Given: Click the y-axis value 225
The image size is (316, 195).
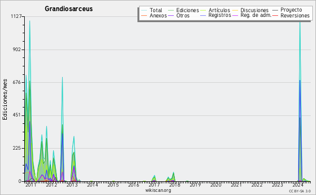Looking at the screenshot, I should point(17,148).
